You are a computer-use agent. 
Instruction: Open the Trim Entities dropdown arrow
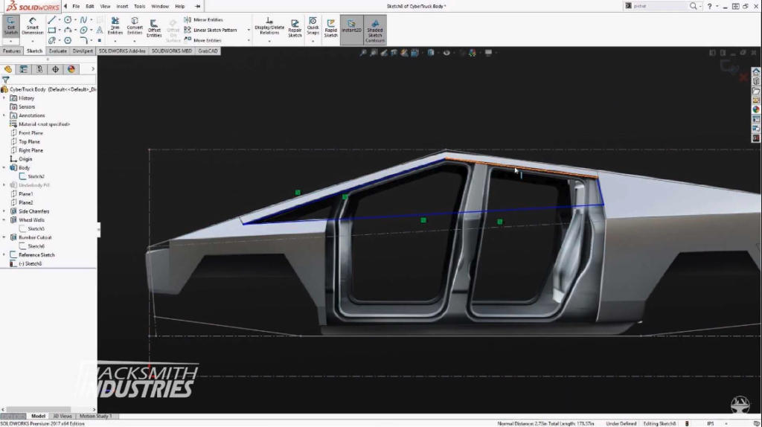point(115,42)
